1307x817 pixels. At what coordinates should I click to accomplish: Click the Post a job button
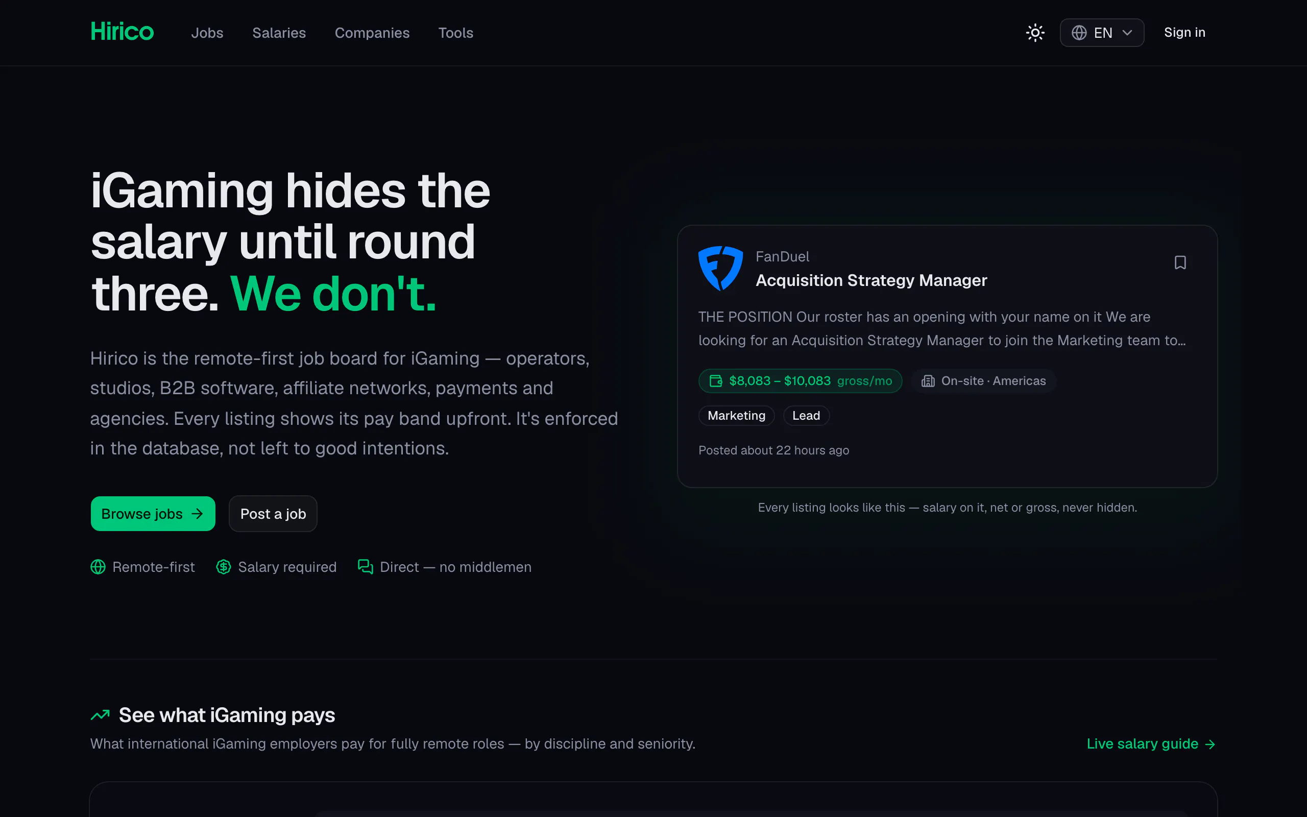(273, 513)
